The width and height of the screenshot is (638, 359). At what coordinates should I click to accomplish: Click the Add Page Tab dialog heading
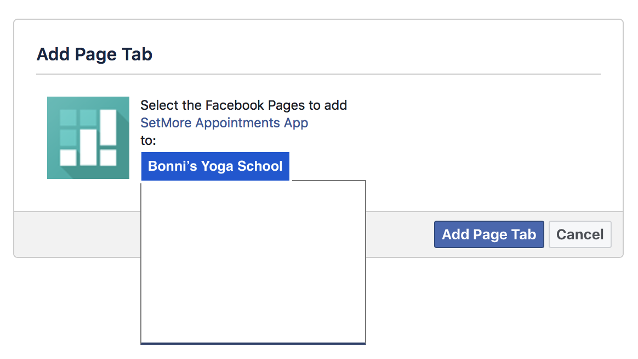point(94,54)
